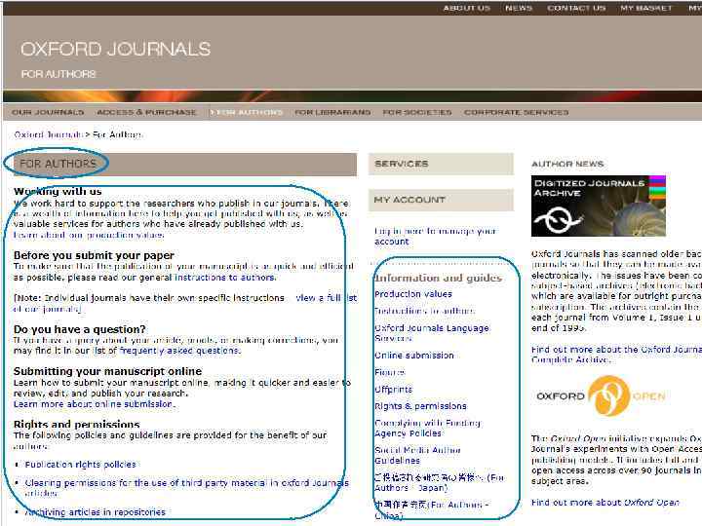The width and height of the screenshot is (702, 526).
Task: Click Learn about our production values link
Action: pyautogui.click(x=89, y=235)
